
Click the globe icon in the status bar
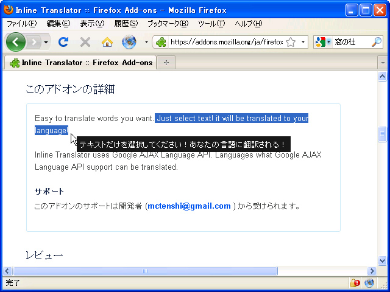pyautogui.click(x=369, y=283)
